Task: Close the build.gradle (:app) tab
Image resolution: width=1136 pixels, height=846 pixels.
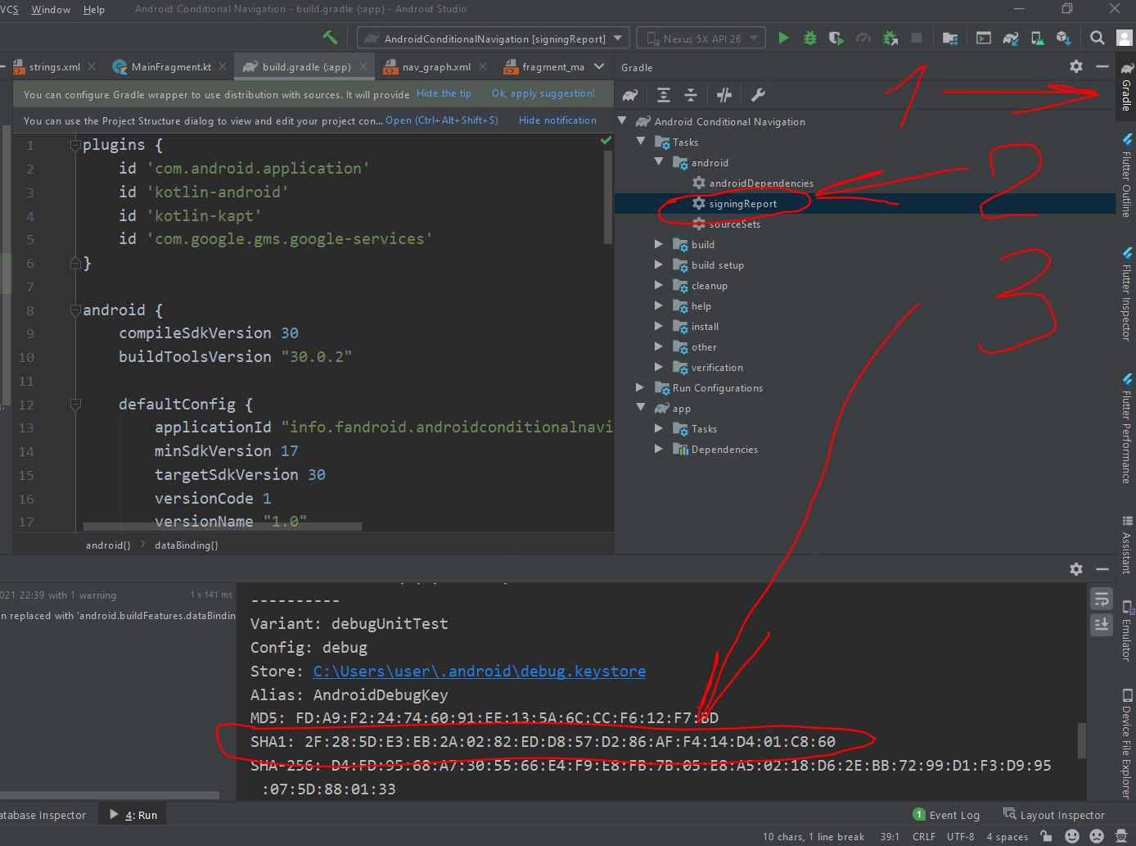Action: tap(363, 67)
